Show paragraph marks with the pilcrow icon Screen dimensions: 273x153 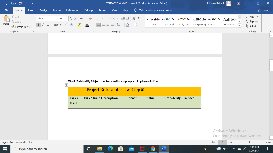[x=139, y=19]
